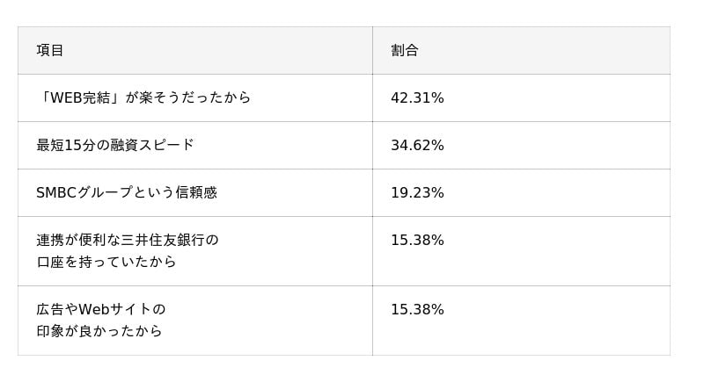Screen dimensions: 704x382
Task: Click empty space right of 42.31%
Action: click(563, 98)
